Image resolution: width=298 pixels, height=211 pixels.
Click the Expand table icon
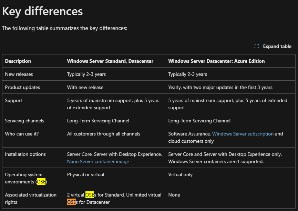pyautogui.click(x=257, y=46)
